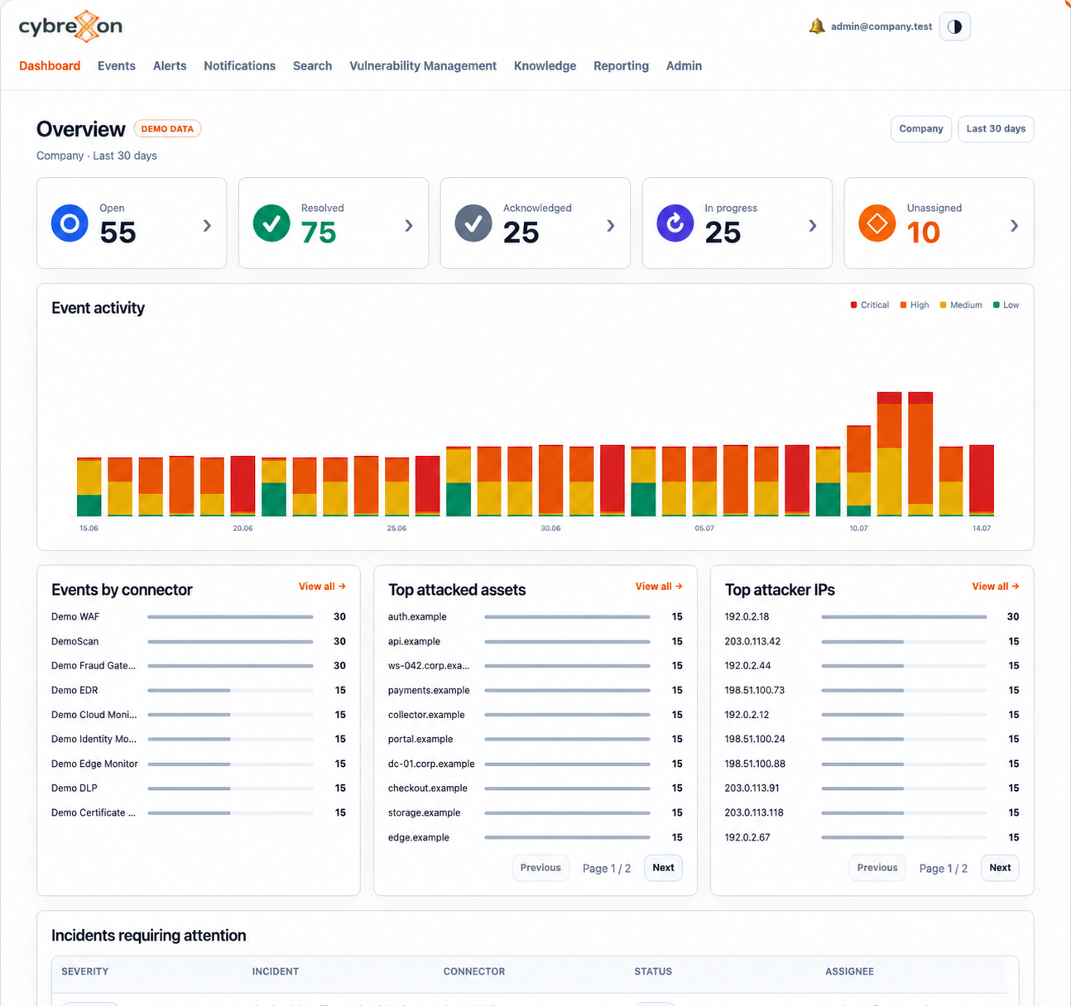Select the Demo WAF connector row
The height and width of the screenshot is (1006, 1071).
coord(199,617)
